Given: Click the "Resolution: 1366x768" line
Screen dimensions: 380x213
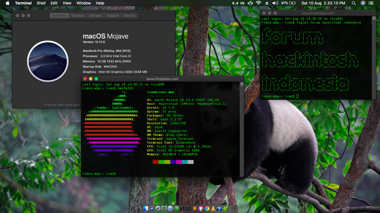Looking at the screenshot, I should point(166,123).
